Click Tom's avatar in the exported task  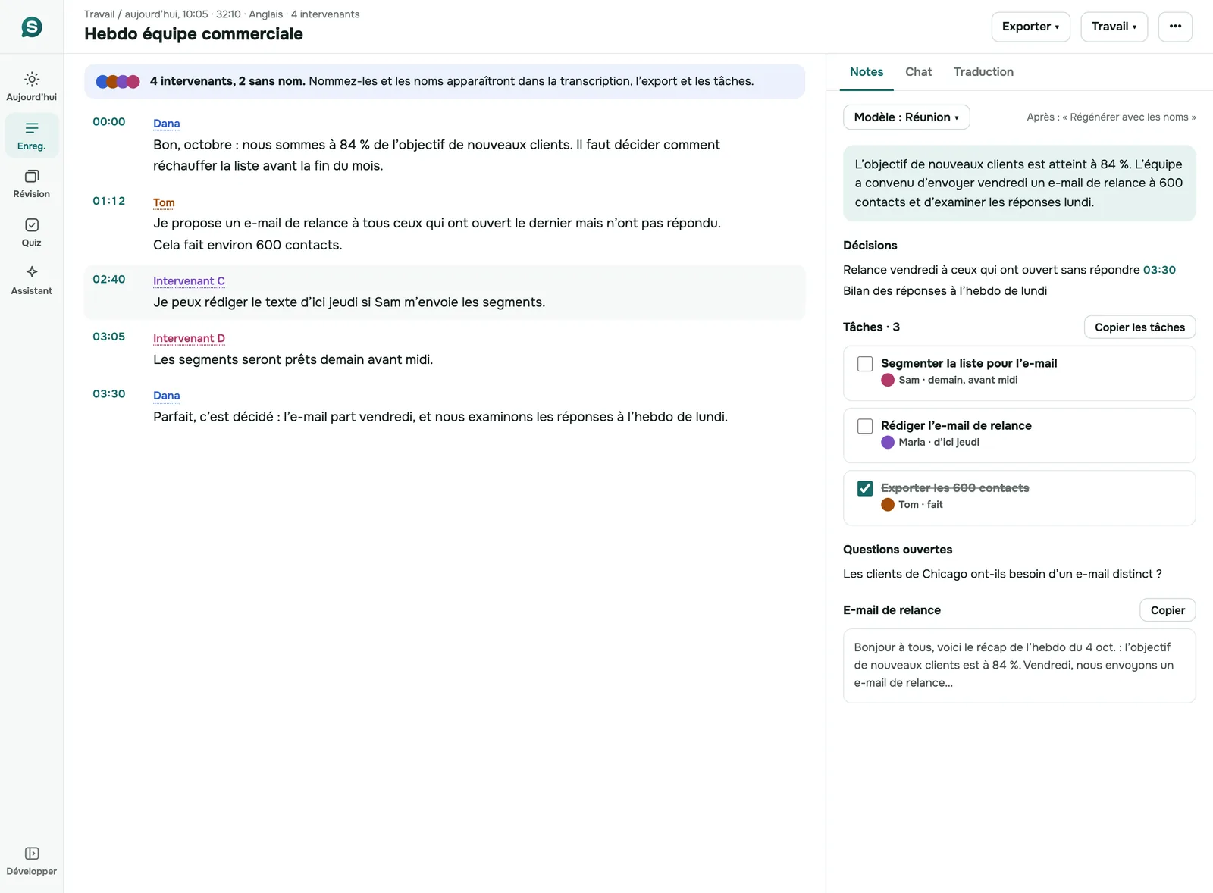[x=888, y=504]
